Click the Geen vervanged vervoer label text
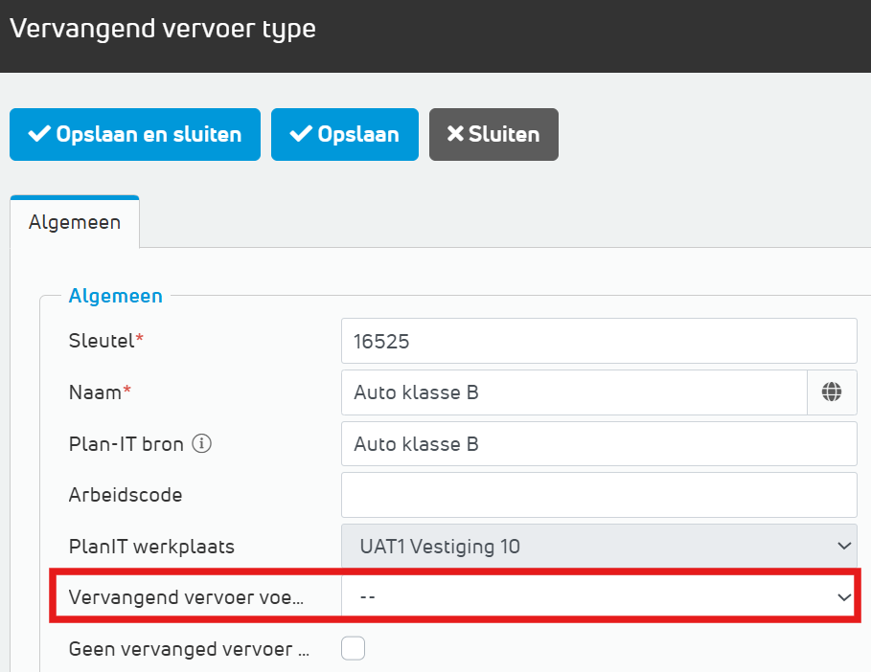 click(x=188, y=649)
